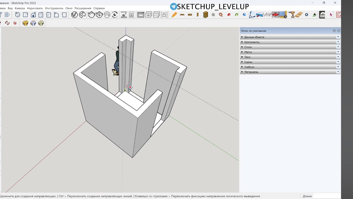The height and width of the screenshot is (199, 353).
Task: Switch to the Top view
Action: (25, 15)
